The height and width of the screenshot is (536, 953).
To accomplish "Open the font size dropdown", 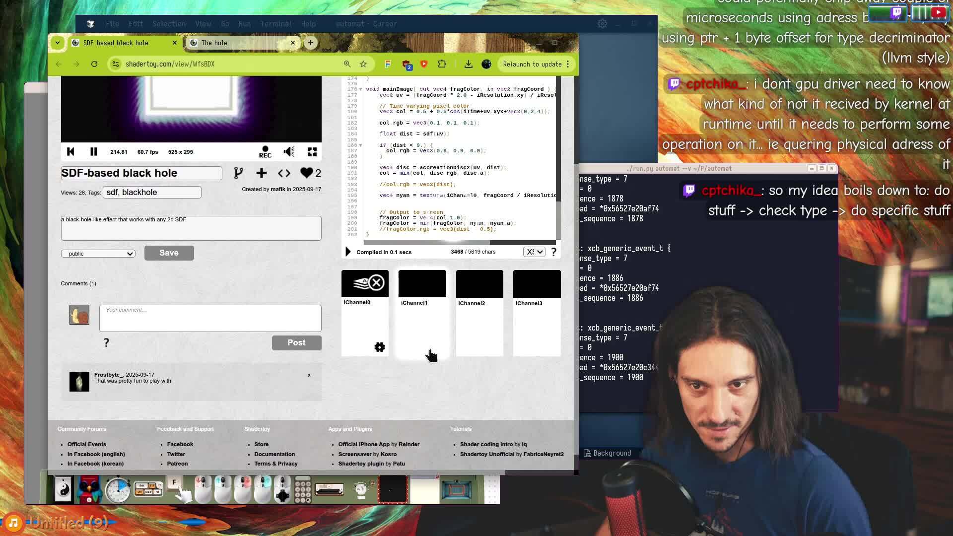I will [534, 252].
